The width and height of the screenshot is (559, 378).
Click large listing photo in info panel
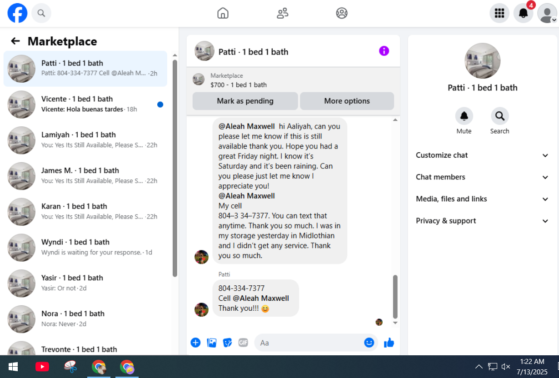pos(483,61)
